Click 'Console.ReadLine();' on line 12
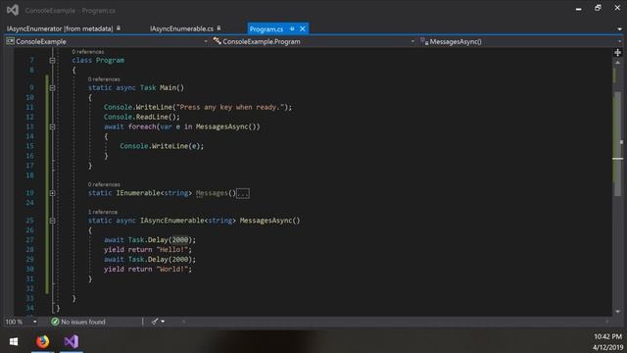Viewport: 627px width, 353px height. 142,117
